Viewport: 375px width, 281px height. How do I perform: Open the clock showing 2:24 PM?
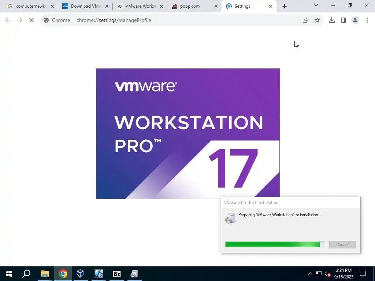click(x=344, y=274)
